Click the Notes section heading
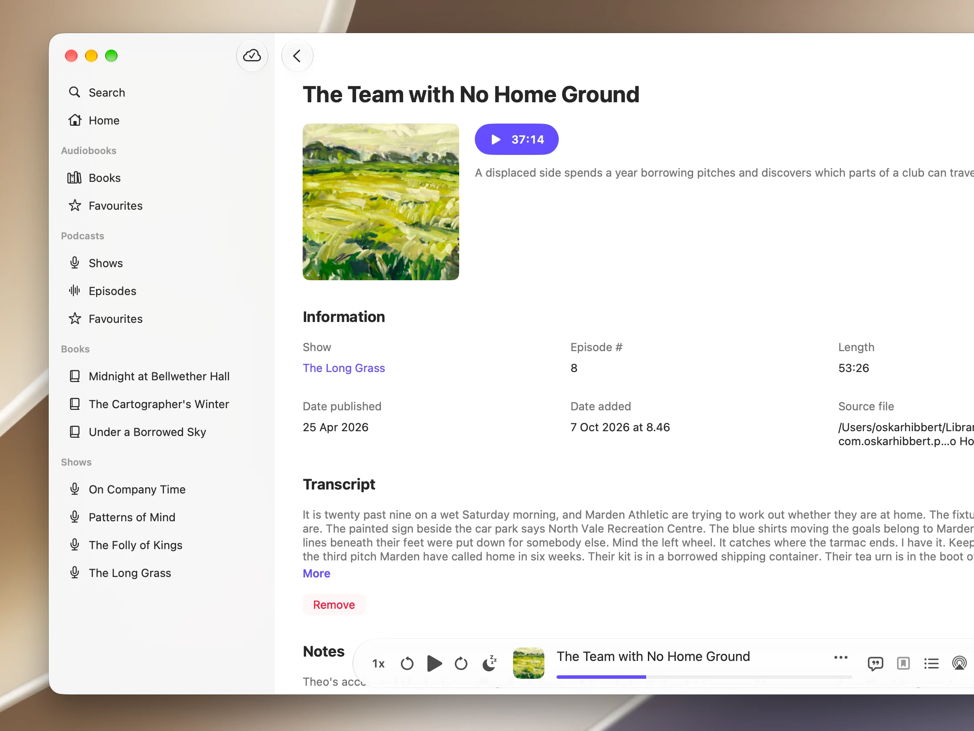The height and width of the screenshot is (731, 974). point(324,651)
